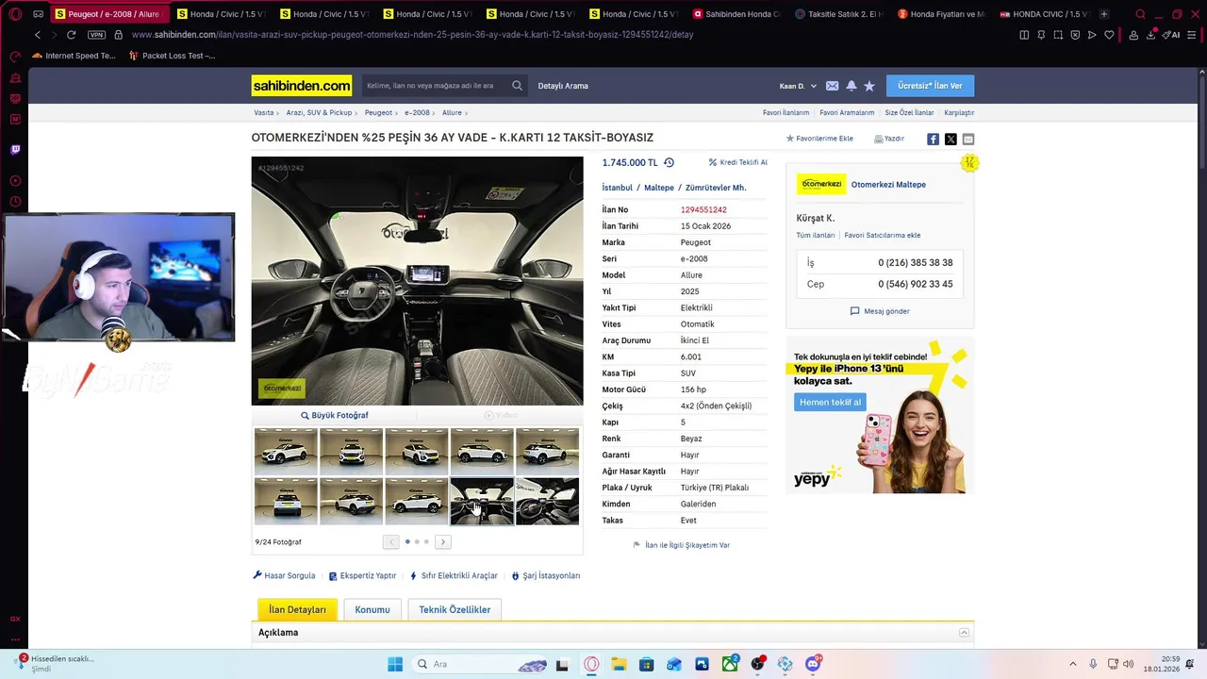Viewport: 1207px width, 679px height.
Task: Click İlan ile İlgili Şikayetim Var
Action: point(681,545)
